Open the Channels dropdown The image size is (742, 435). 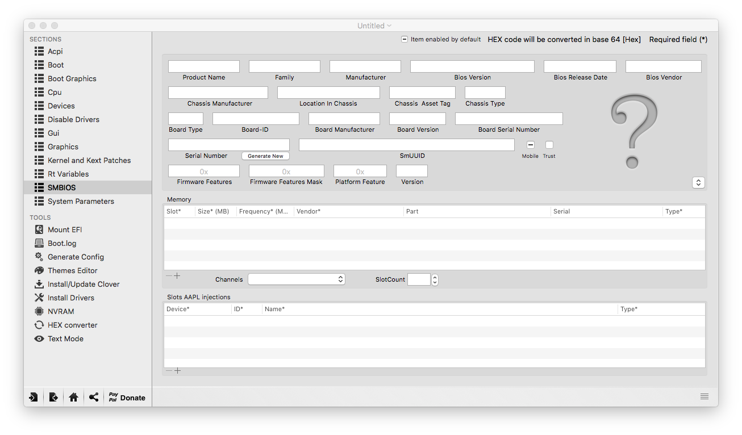[297, 279]
